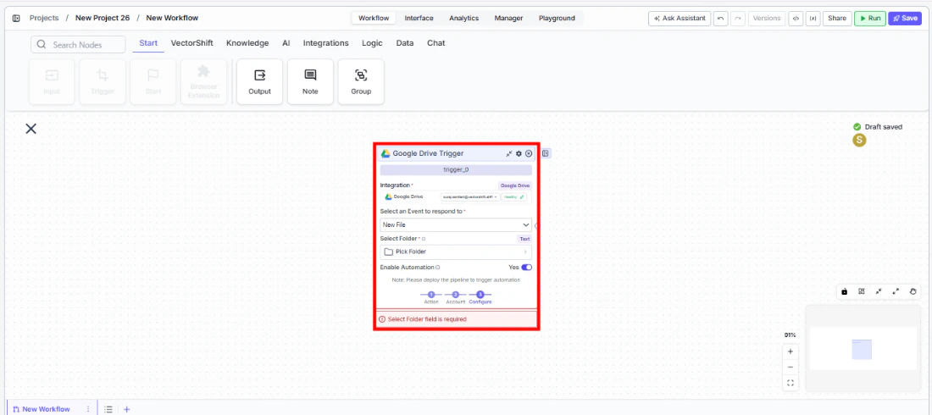
Task: Open the Data node category
Action: pyautogui.click(x=405, y=43)
